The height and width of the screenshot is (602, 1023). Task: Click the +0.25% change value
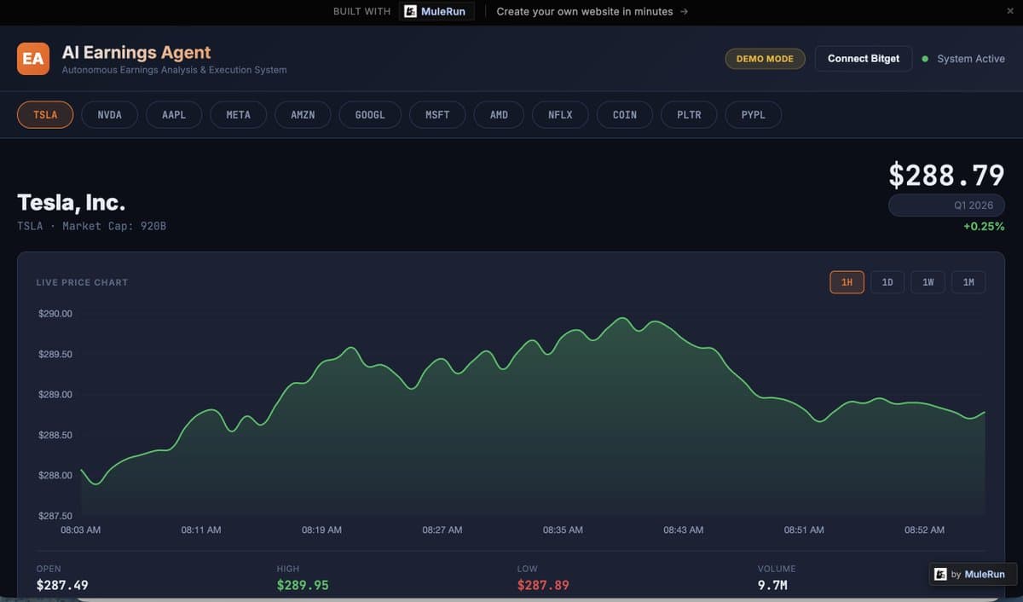pyautogui.click(x=984, y=226)
